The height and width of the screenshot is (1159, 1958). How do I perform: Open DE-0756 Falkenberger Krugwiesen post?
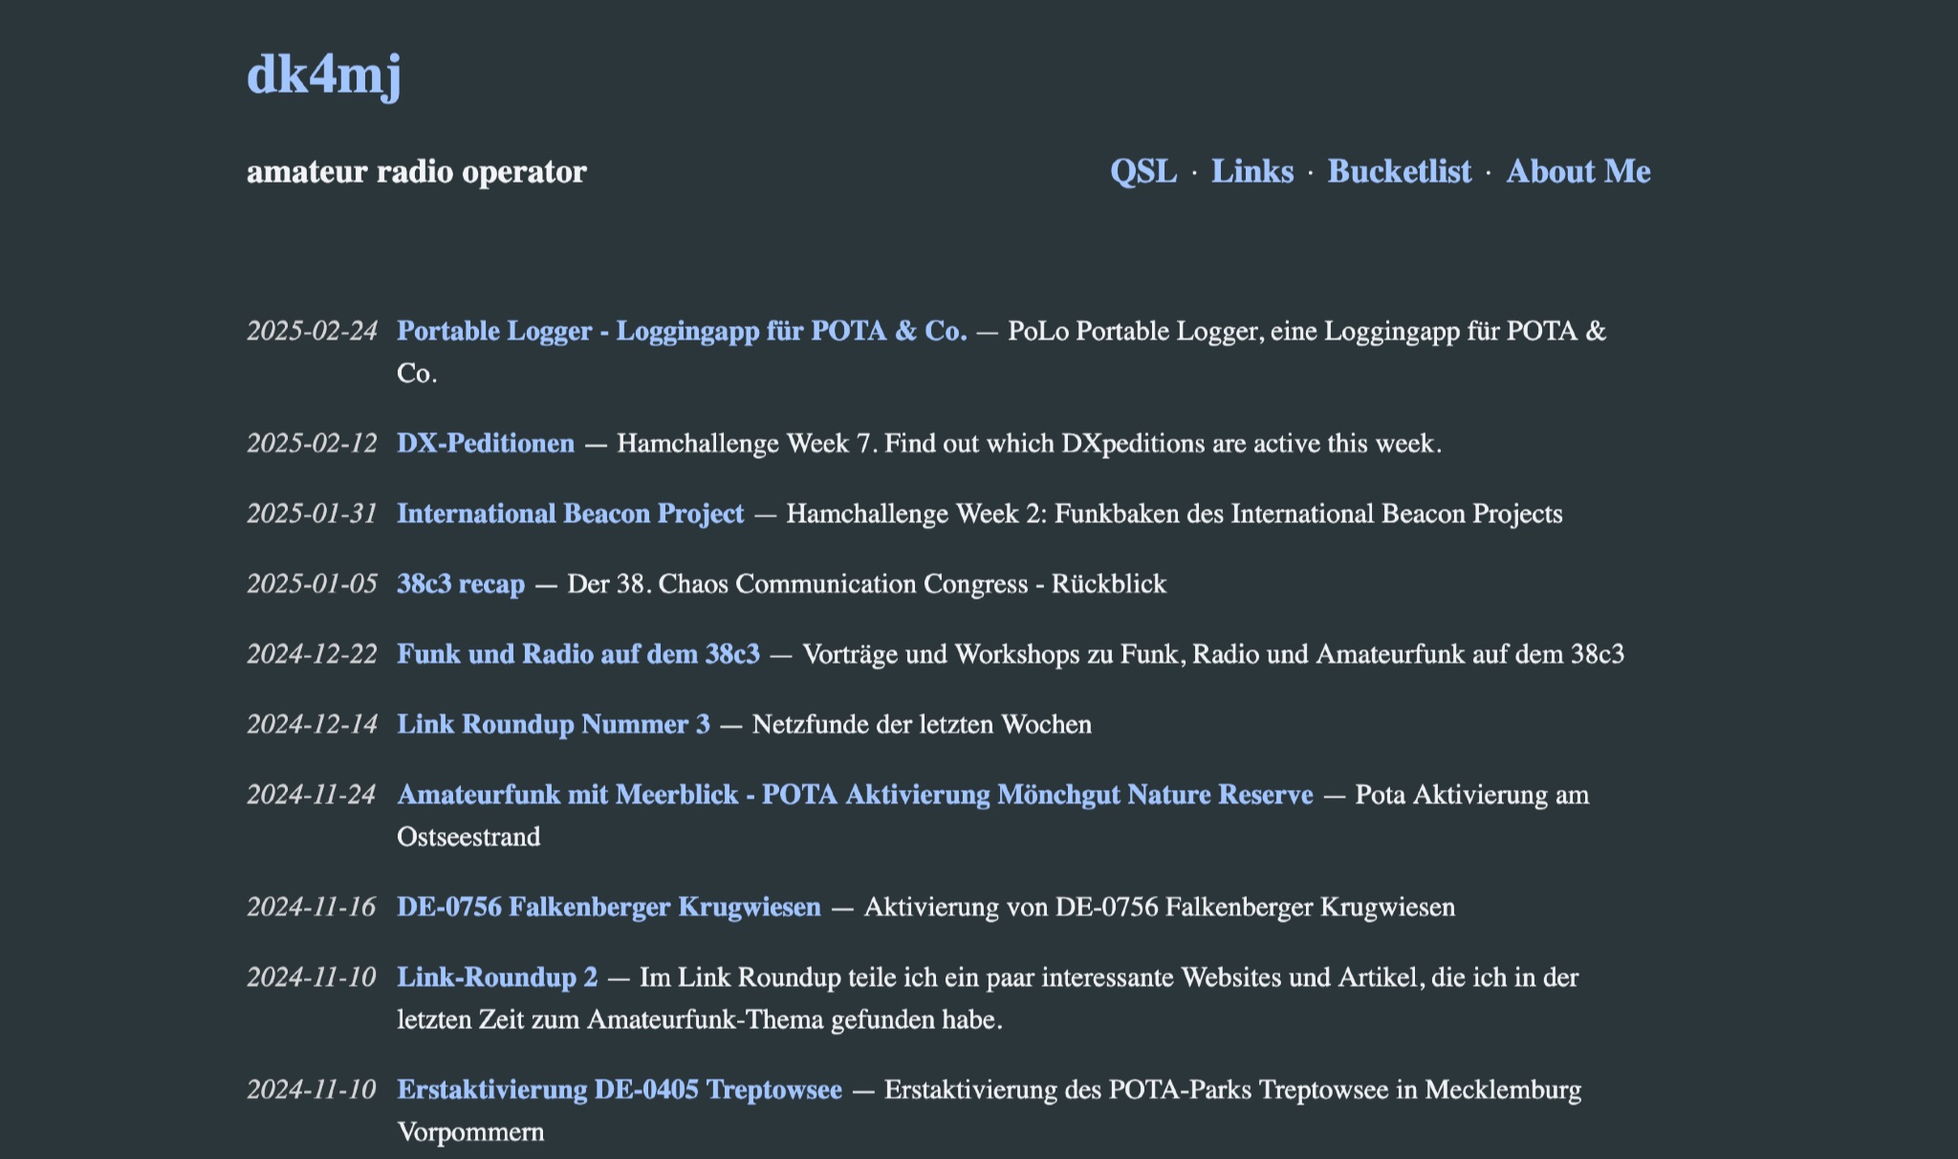(x=608, y=907)
